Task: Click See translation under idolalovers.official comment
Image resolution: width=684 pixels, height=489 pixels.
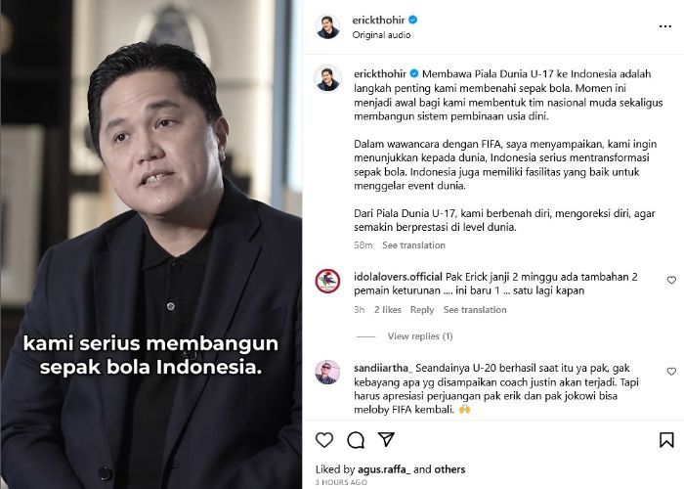Action: (x=475, y=310)
